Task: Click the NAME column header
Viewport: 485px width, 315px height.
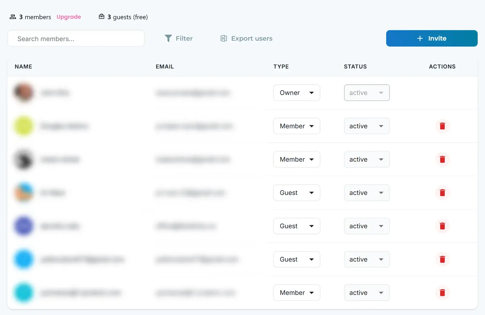Action: (x=23, y=67)
